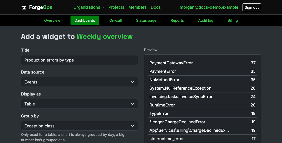Screen dimensions: 282x143
Task: Click the PaymentGatewayError preview row
Action: [x=203, y=63]
